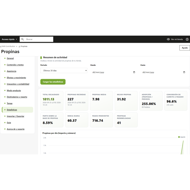Open Importar / Exportar section
The image size is (190, 190).
16,116
